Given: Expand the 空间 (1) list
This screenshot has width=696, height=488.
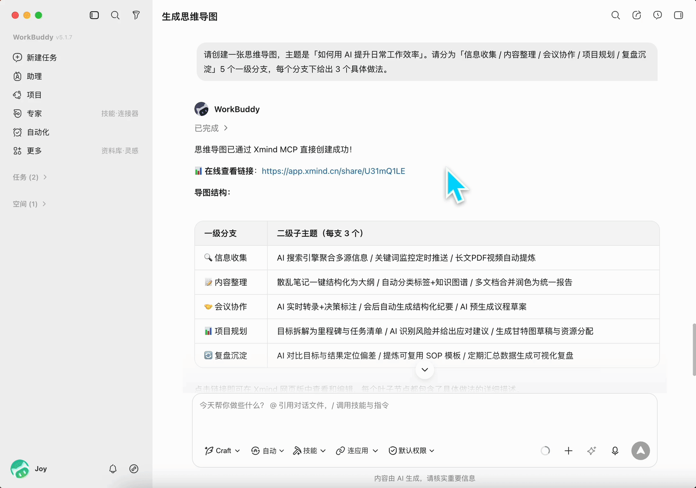Looking at the screenshot, I should (x=30, y=204).
